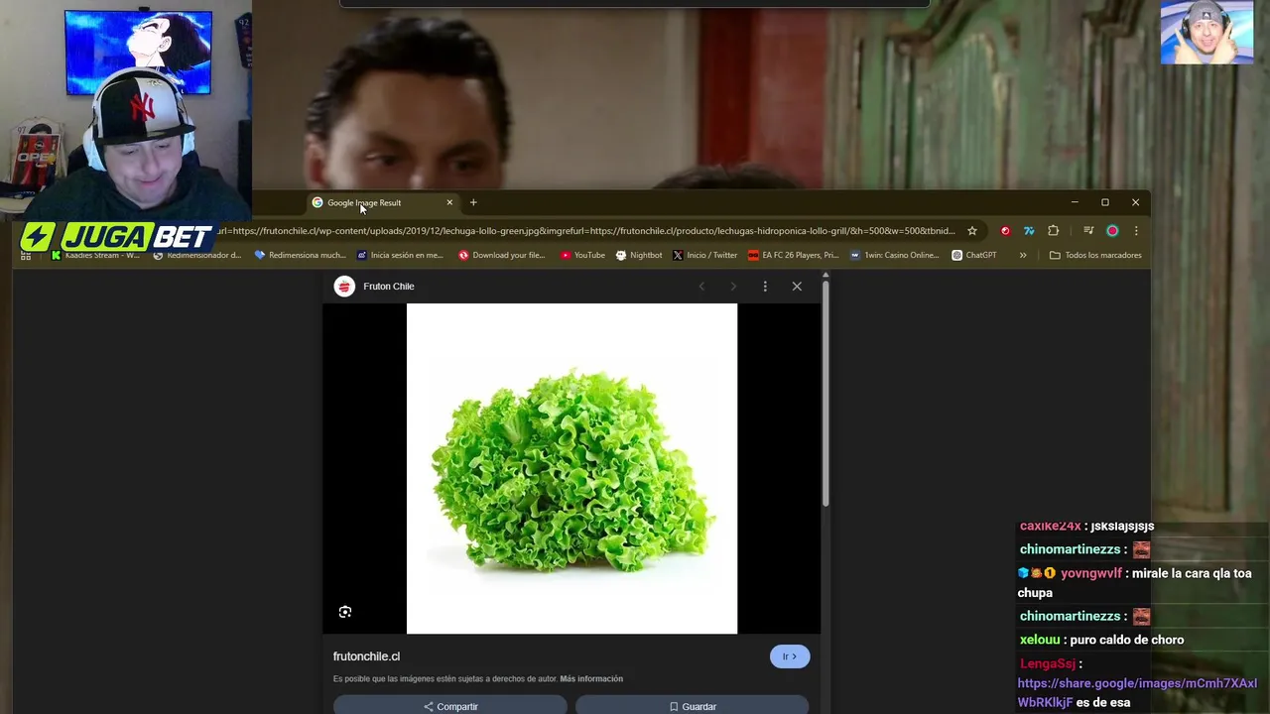Viewport: 1270px width, 714px height.
Task: Open the Redimensiona much... bookmark
Action: coord(300,255)
